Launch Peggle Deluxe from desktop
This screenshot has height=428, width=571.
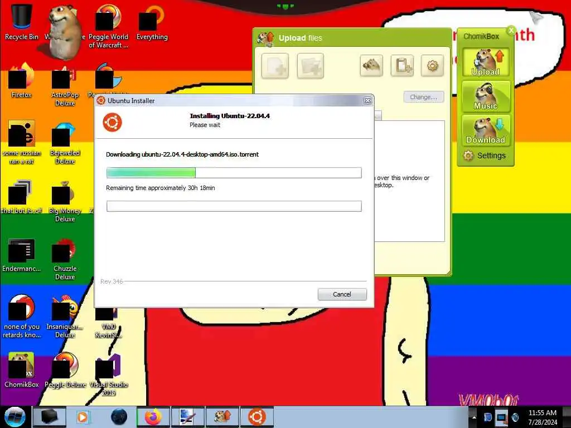(65, 370)
